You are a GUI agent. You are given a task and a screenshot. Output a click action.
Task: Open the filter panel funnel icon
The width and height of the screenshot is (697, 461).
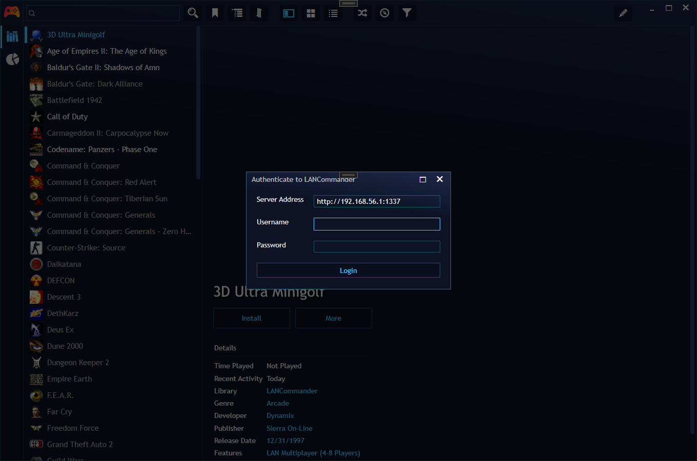[407, 13]
